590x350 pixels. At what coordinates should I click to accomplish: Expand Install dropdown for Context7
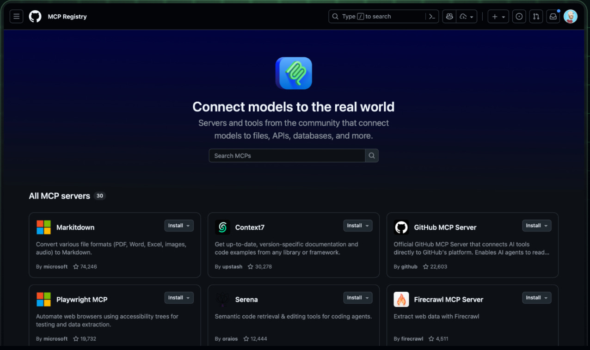(x=358, y=226)
